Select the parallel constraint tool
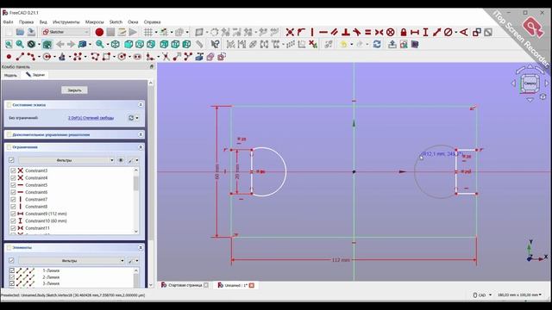 coord(335,33)
